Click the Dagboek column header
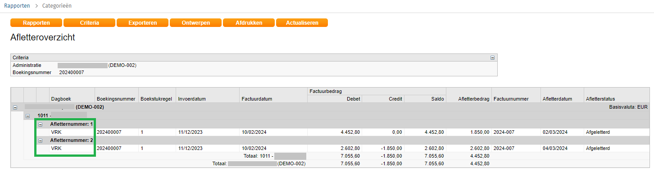Viewport: 654px width, 172px height. (61, 99)
